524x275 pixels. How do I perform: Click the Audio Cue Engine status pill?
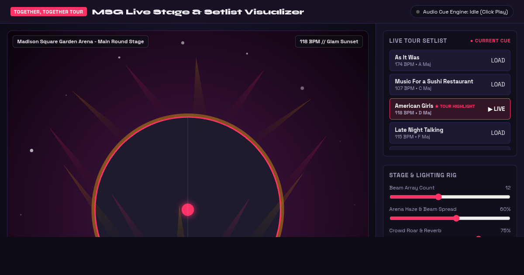click(x=462, y=12)
